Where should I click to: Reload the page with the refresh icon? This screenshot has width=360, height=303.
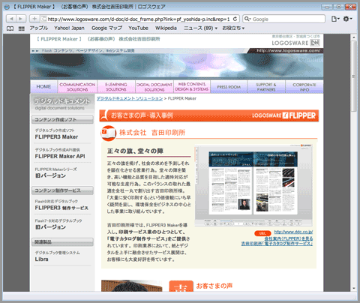point(235,19)
